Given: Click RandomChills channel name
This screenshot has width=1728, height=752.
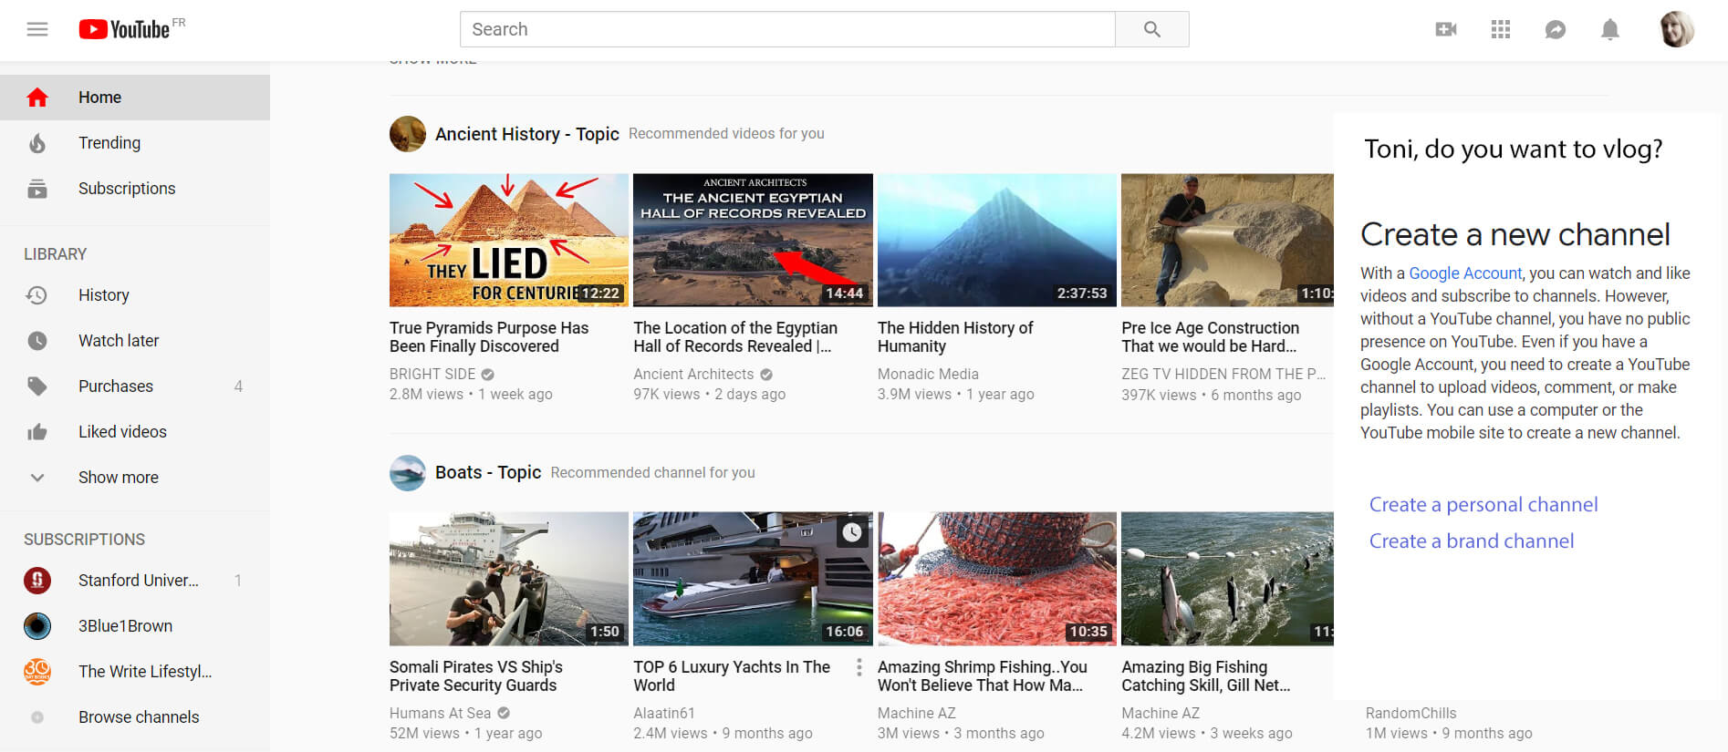Looking at the screenshot, I should pyautogui.click(x=1411, y=713).
